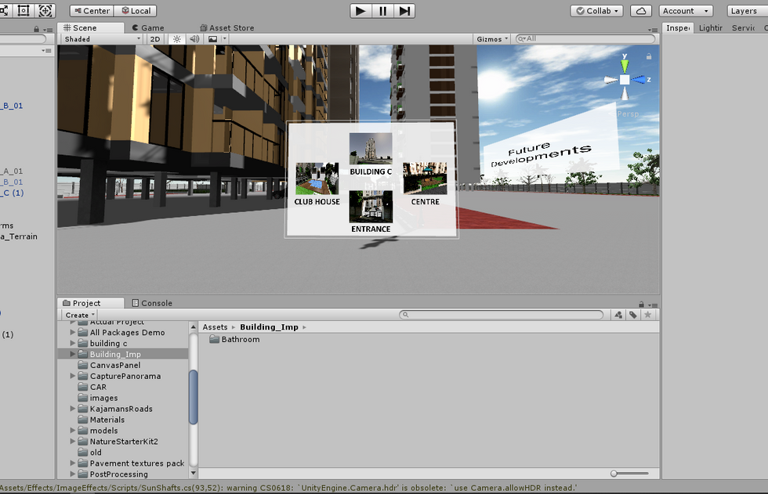
Task: Toggle 2D scene view mode
Action: click(x=155, y=39)
